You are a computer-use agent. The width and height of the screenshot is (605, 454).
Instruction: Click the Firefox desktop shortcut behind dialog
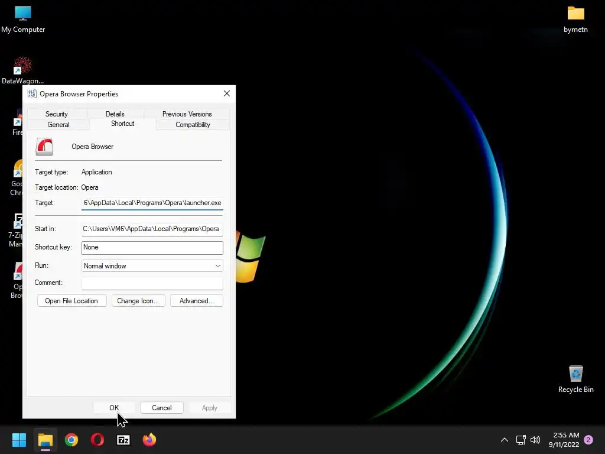[17, 123]
